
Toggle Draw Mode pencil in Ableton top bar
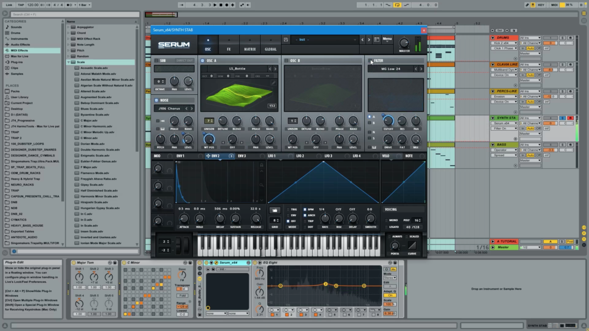point(527,5)
